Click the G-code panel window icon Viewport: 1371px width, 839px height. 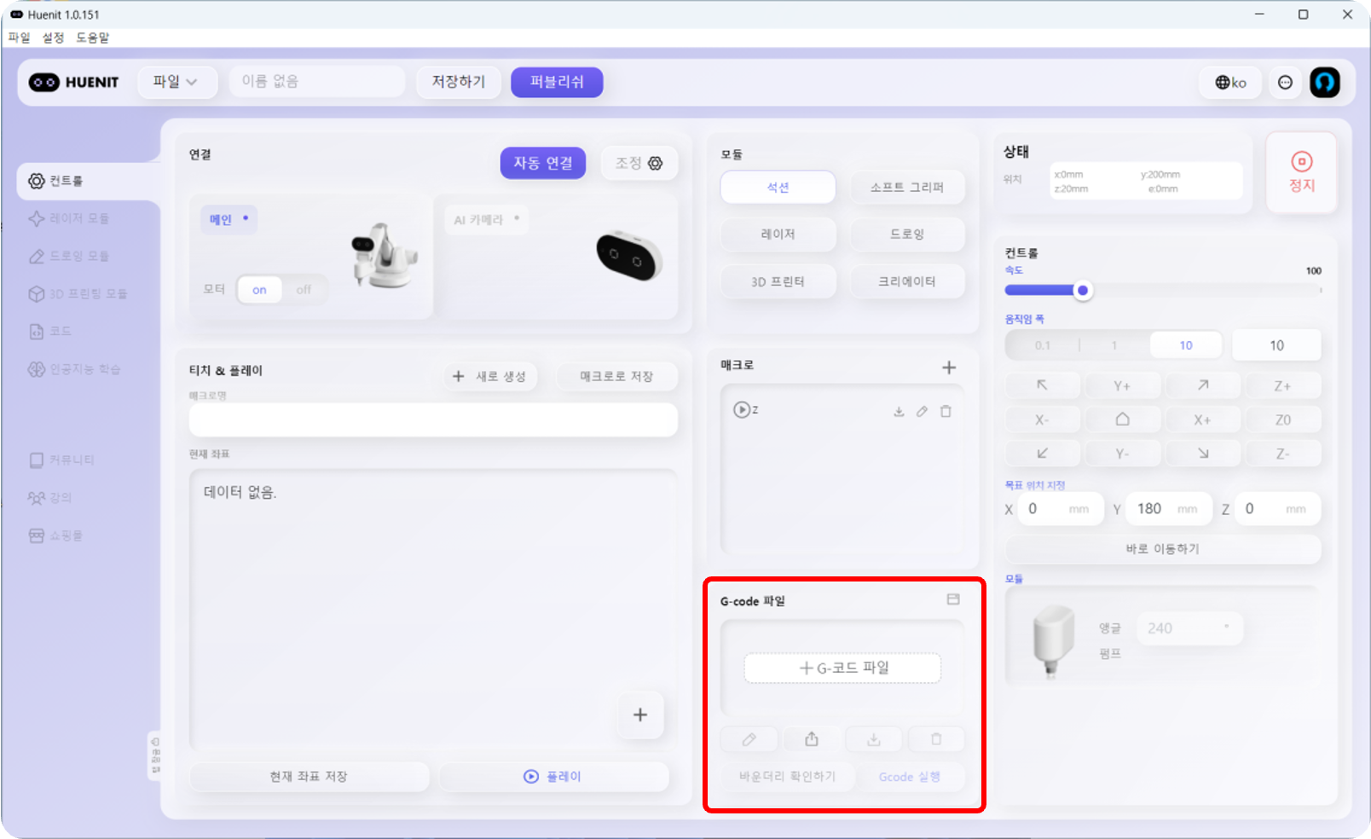click(x=953, y=599)
